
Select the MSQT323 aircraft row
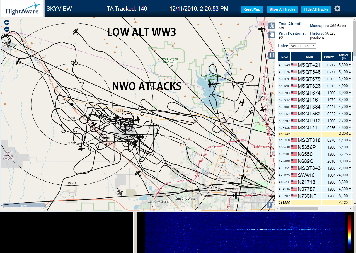pyautogui.click(x=315, y=86)
